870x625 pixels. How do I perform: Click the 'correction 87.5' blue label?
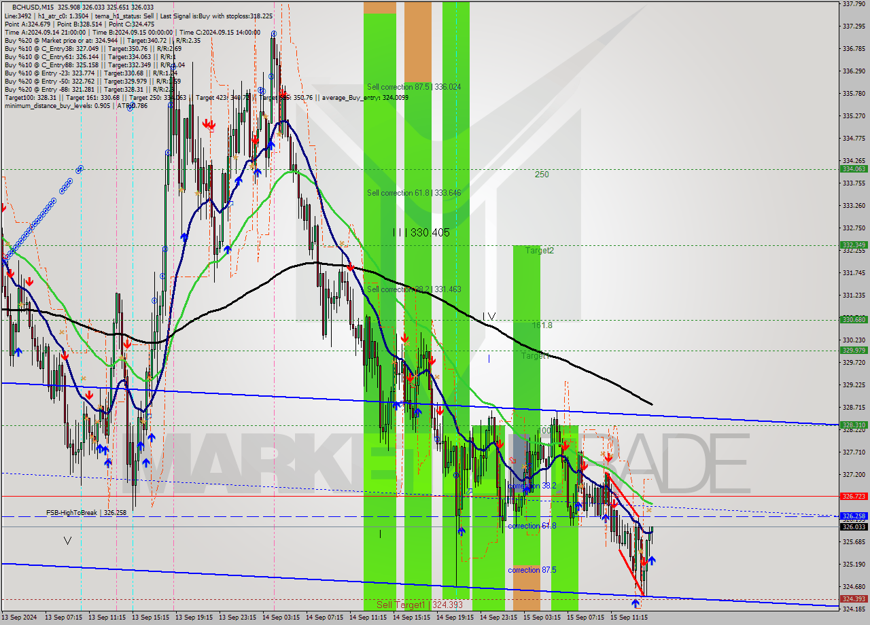pyautogui.click(x=532, y=570)
